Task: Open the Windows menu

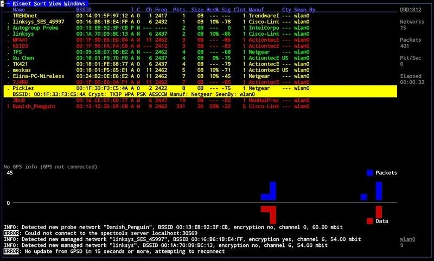Action: [x=74, y=4]
